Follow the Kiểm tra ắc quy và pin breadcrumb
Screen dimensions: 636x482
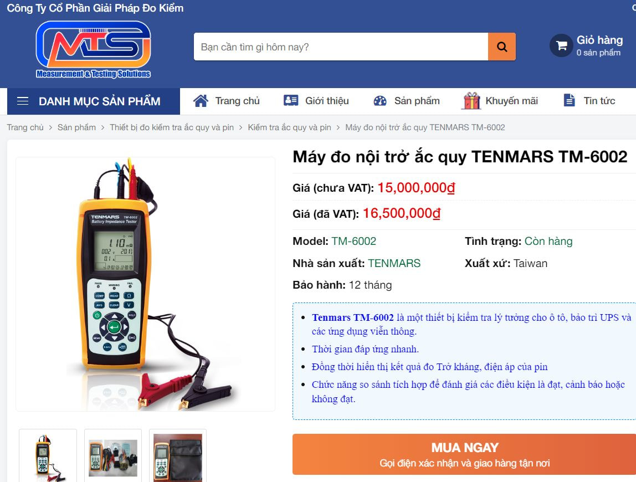[289, 127]
